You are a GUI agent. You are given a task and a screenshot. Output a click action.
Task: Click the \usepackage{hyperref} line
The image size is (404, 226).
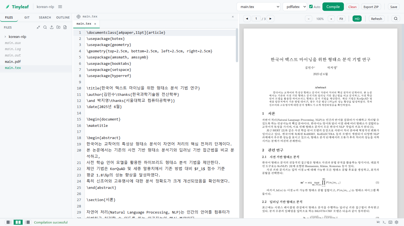click(x=109, y=76)
